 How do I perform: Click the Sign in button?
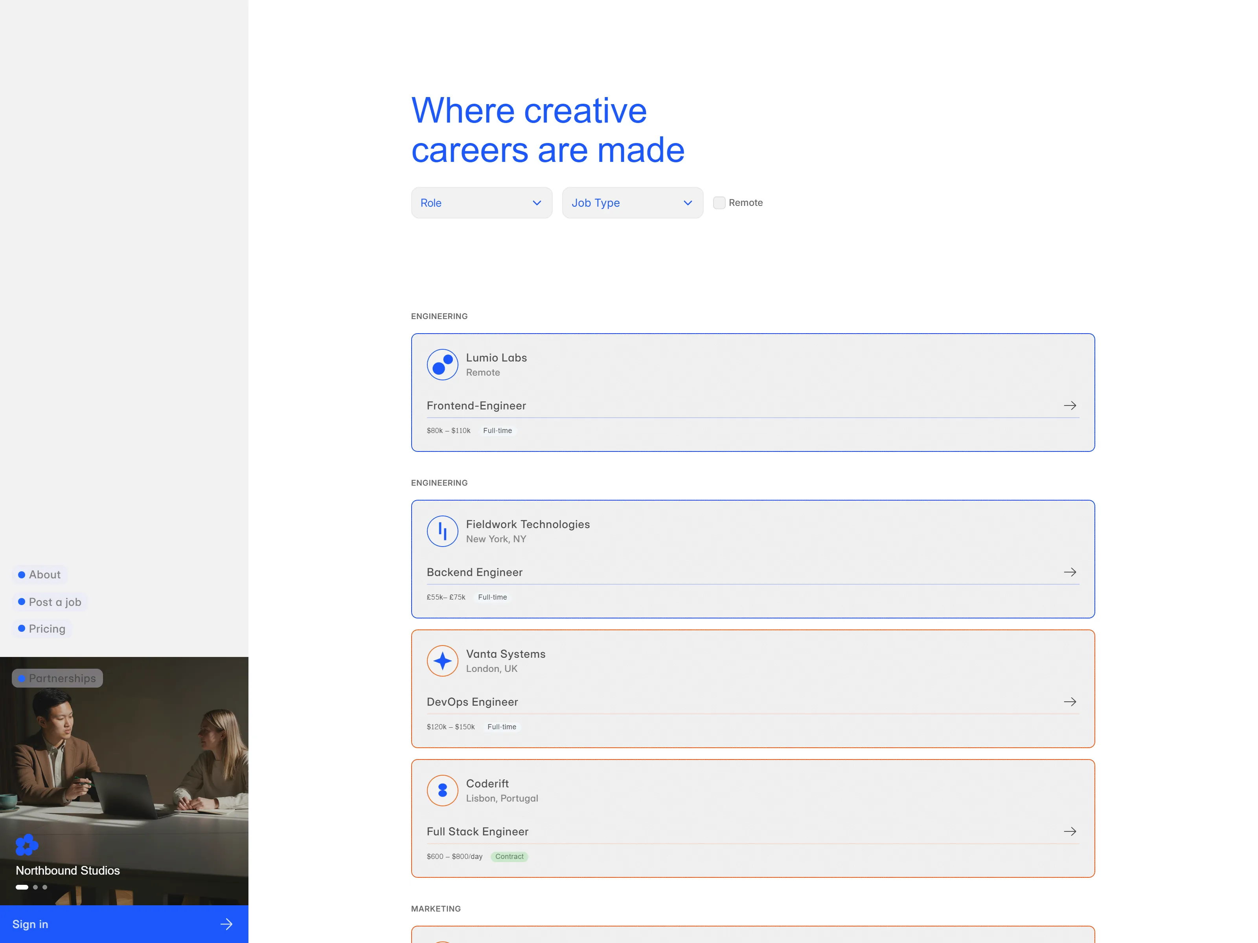(124, 924)
